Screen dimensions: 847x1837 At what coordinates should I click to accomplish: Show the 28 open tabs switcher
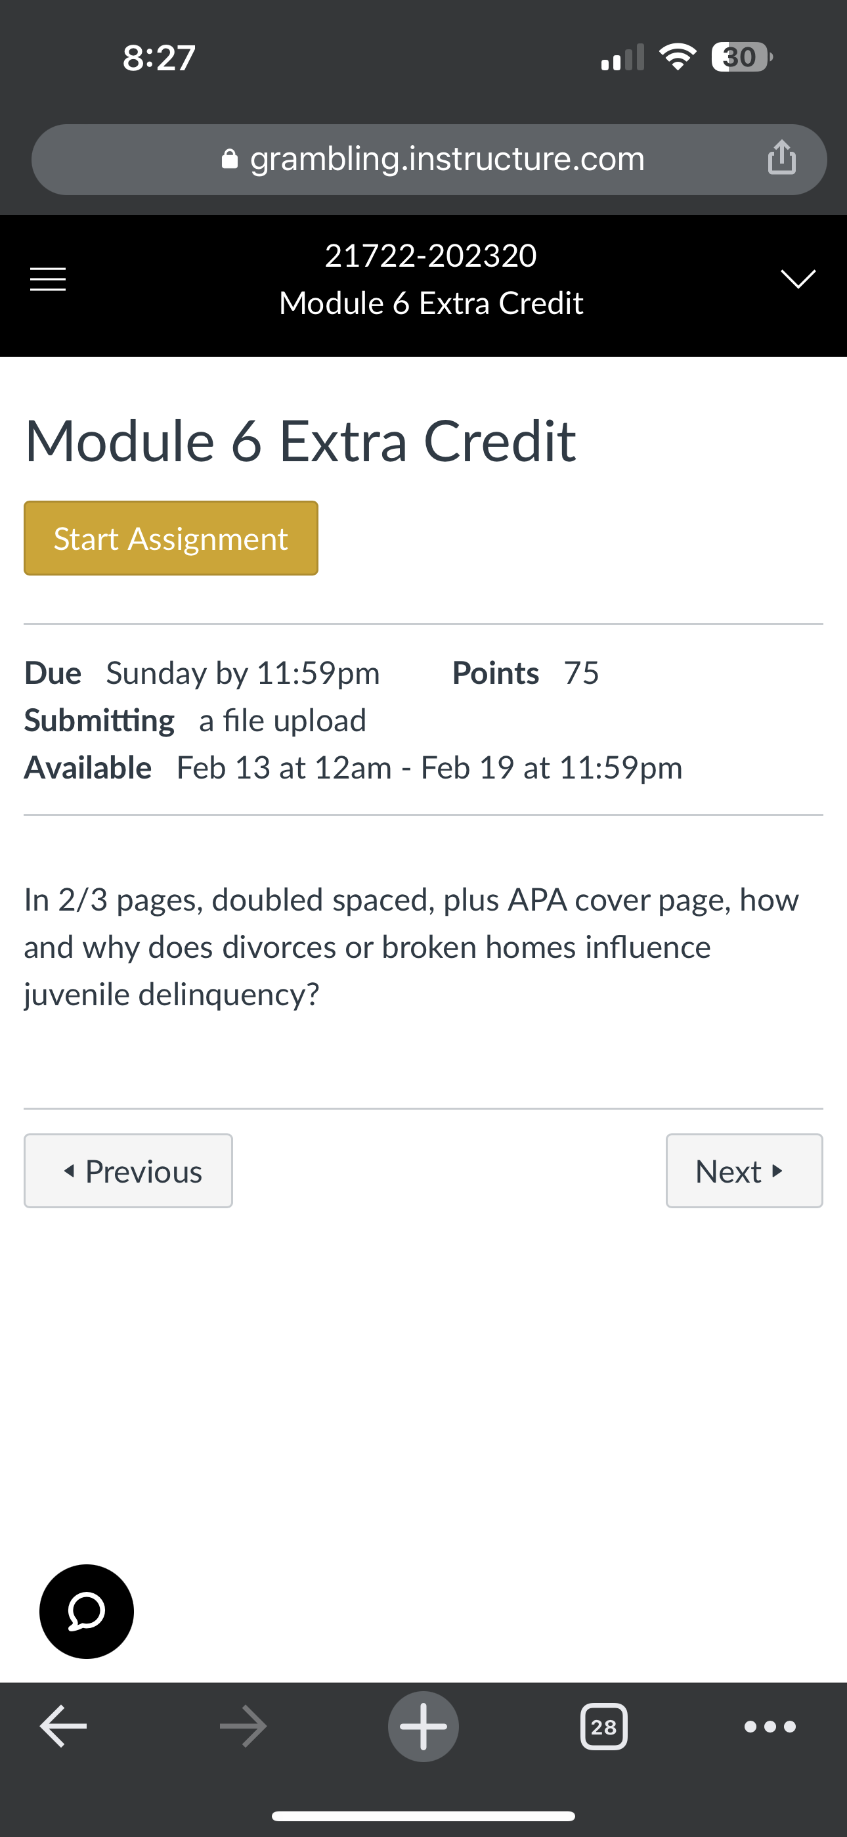(x=604, y=1727)
